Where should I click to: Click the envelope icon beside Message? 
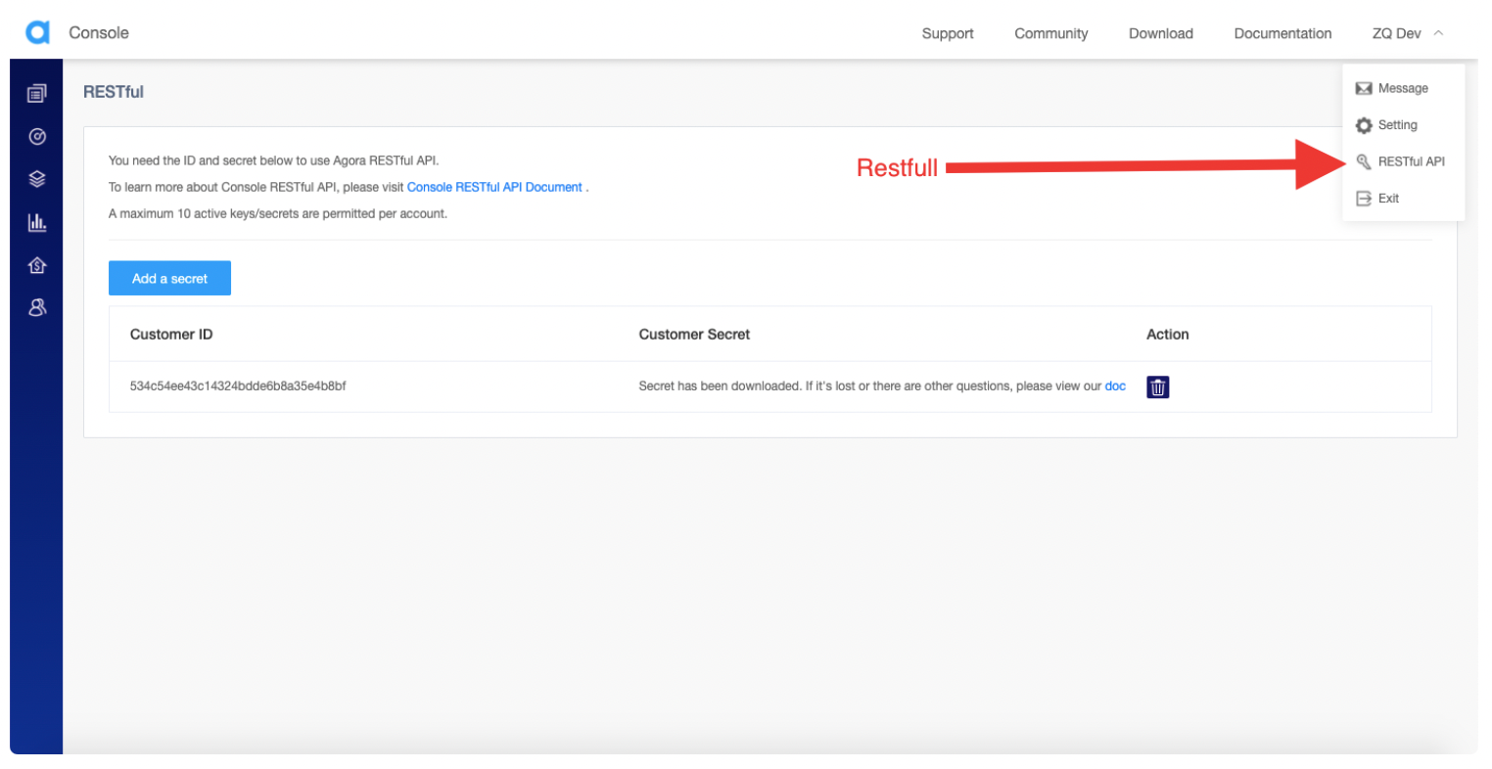point(1364,89)
